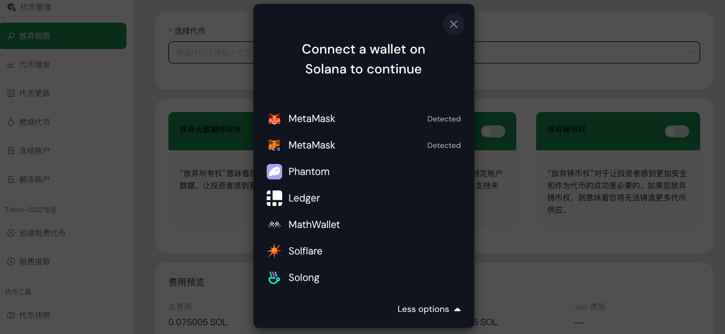Click the Ledger wallet icon

tap(274, 198)
